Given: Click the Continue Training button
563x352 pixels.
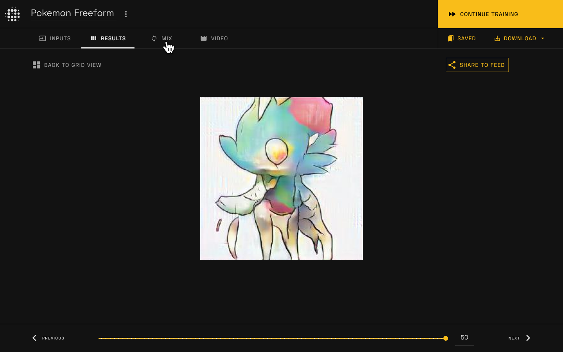Looking at the screenshot, I should point(500,14).
